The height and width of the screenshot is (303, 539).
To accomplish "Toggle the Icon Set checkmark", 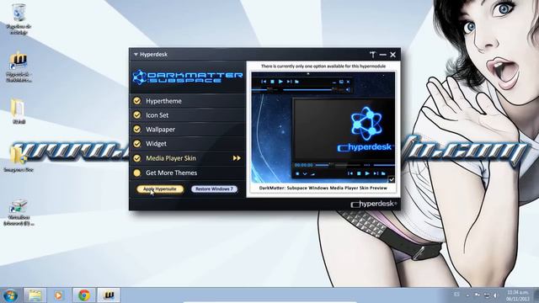I will pyautogui.click(x=137, y=115).
